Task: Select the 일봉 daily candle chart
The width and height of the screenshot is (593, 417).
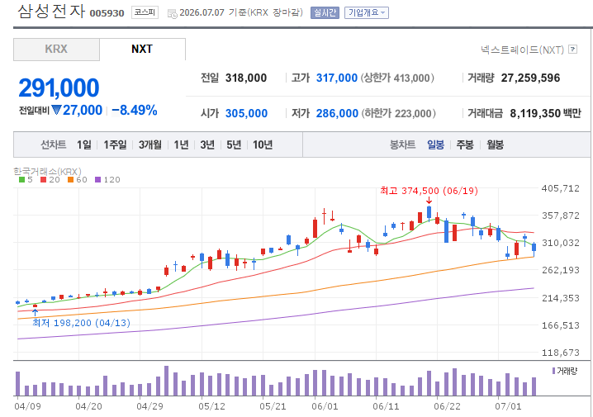Action: coord(436,145)
